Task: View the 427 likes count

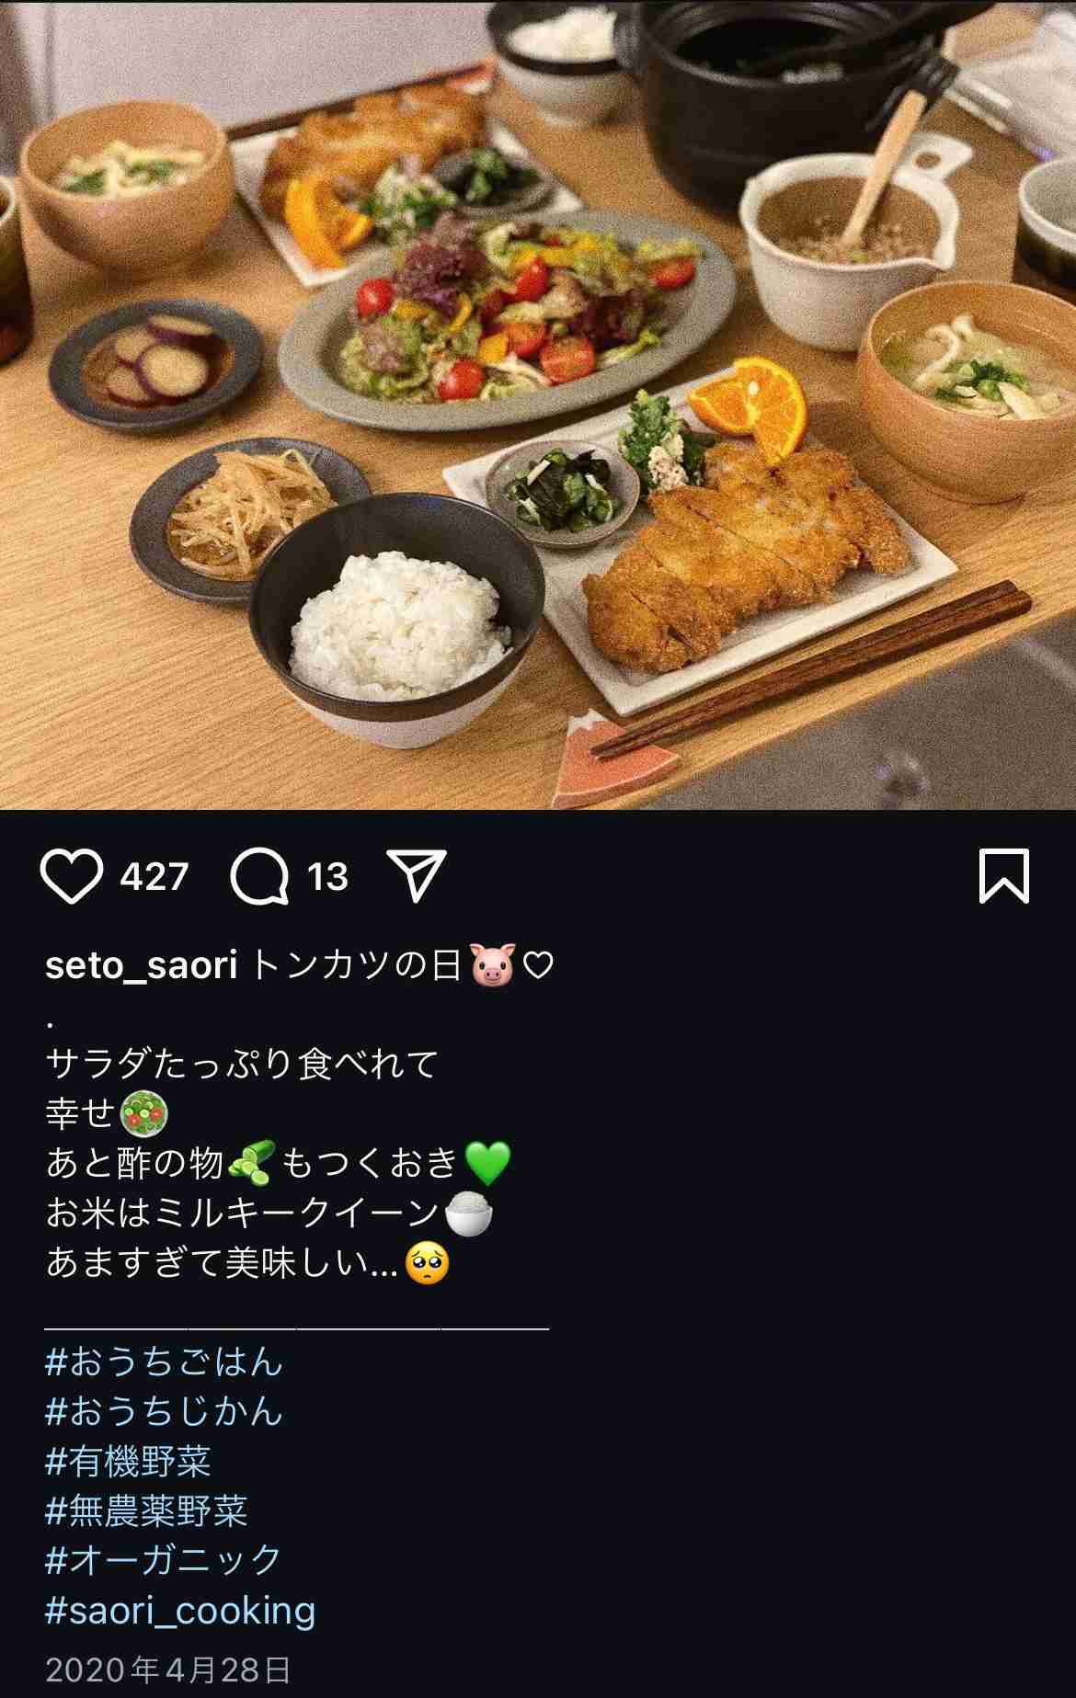Action: (x=154, y=877)
